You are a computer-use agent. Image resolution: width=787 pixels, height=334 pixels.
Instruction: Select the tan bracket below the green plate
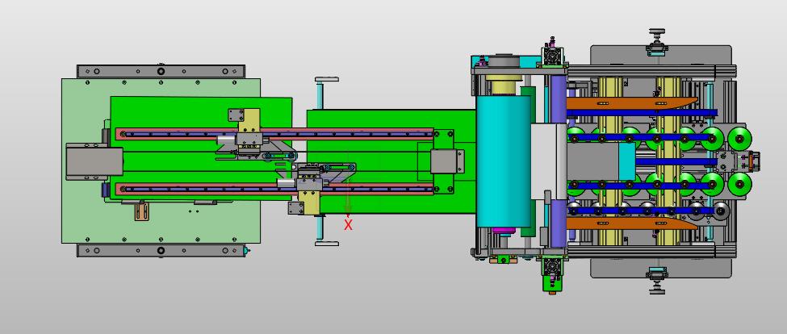coord(141,211)
